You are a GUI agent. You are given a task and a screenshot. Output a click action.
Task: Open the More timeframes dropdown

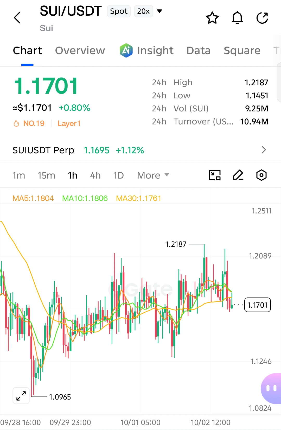(x=153, y=175)
